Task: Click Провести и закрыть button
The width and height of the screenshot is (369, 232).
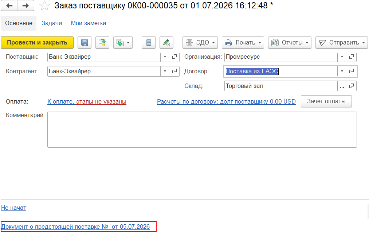Action: click(37, 43)
